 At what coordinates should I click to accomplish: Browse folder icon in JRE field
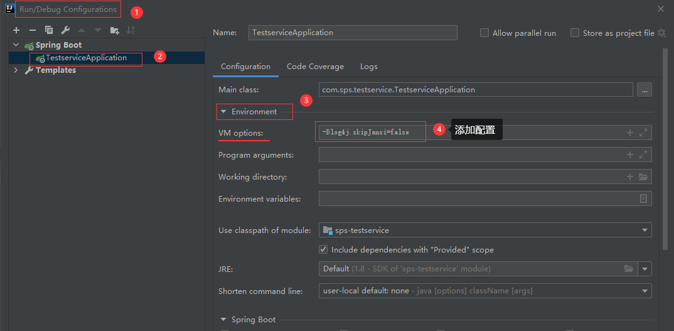(x=629, y=269)
